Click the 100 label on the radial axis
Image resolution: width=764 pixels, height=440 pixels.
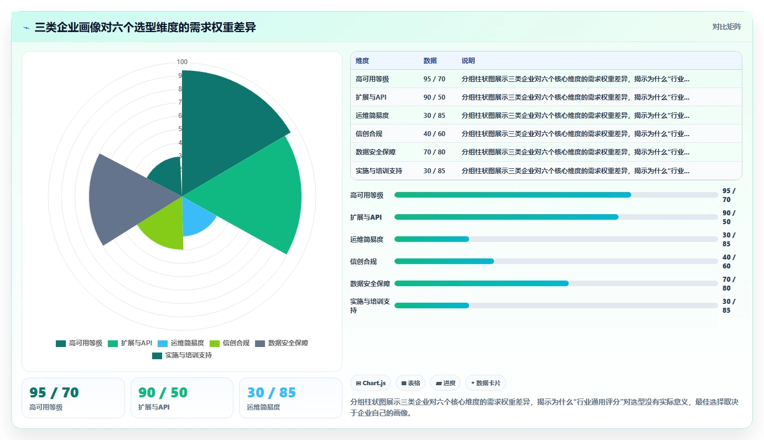pyautogui.click(x=182, y=62)
